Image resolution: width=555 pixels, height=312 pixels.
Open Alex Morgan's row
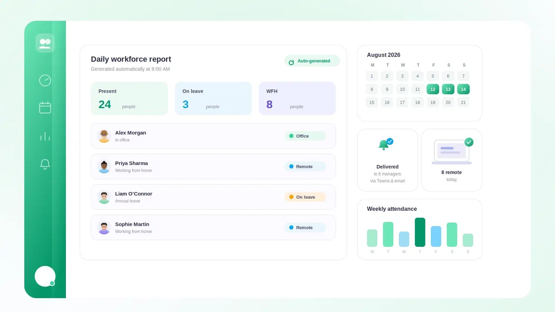click(213, 136)
